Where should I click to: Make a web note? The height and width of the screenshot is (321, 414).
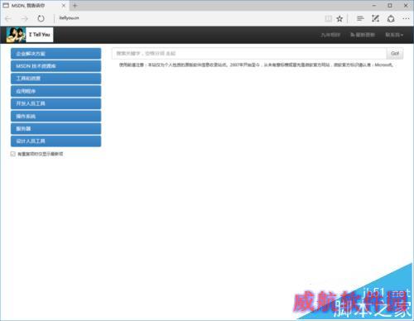tap(375, 18)
